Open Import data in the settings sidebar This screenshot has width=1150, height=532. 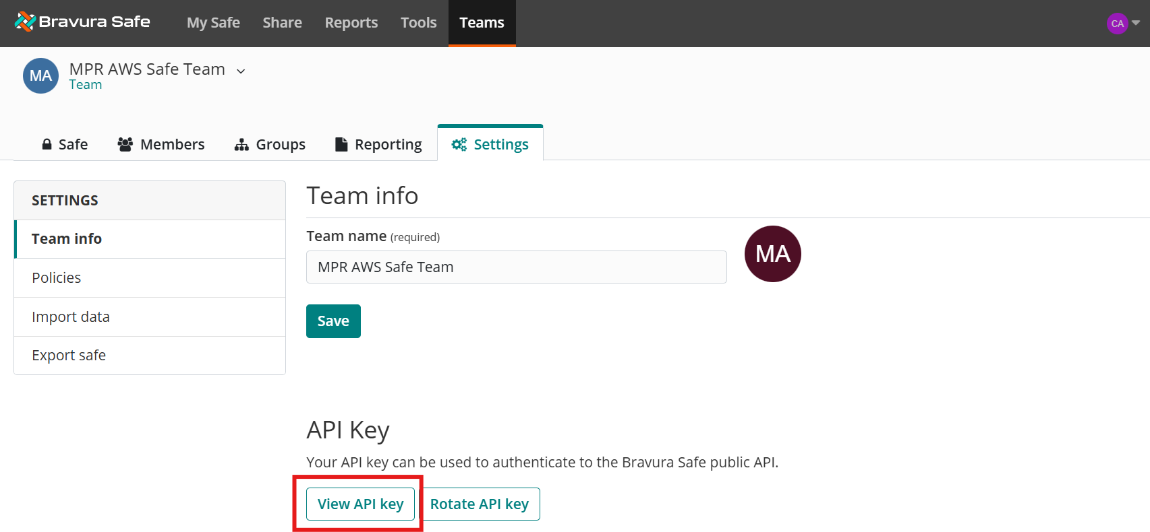point(150,317)
